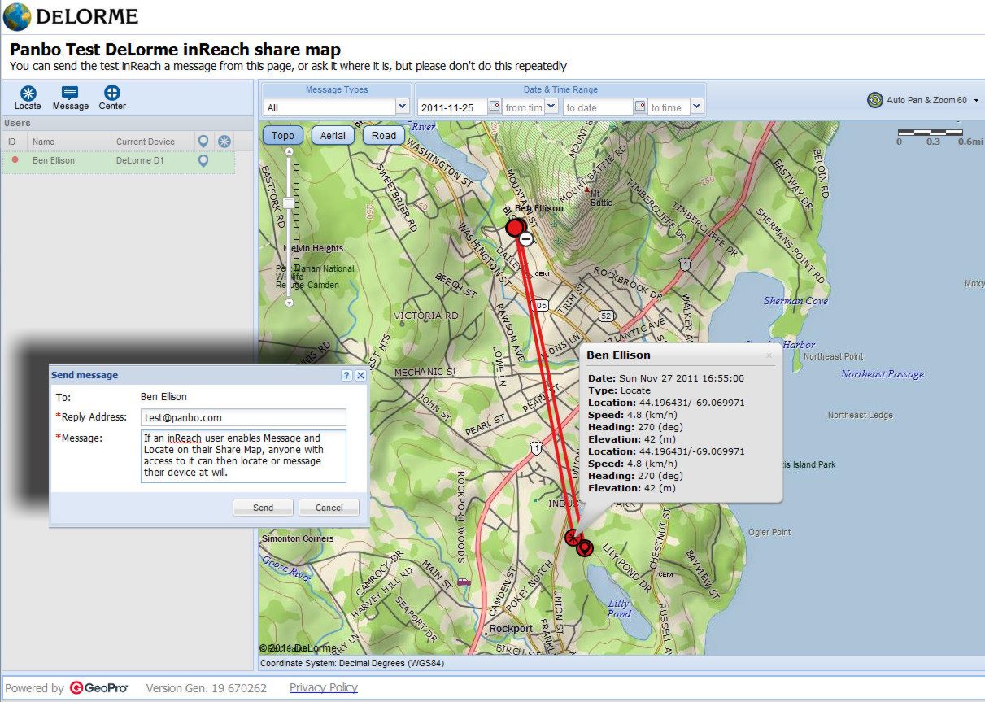Click the Lilly Pond label on map
This screenshot has height=702, width=985.
click(619, 608)
